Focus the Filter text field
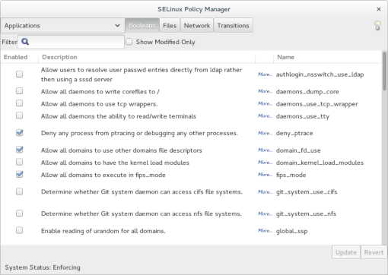Viewport: 388px width, 275px height. click(x=71, y=42)
